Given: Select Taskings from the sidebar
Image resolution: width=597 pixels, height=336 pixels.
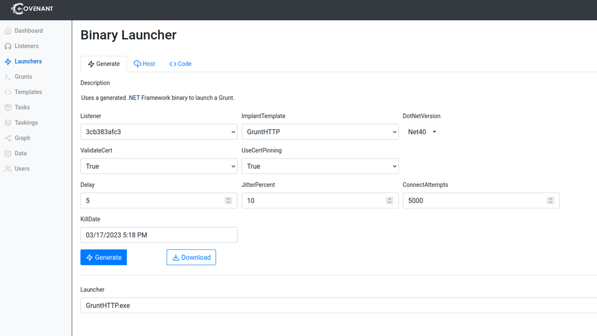Looking at the screenshot, I should click(x=25, y=122).
